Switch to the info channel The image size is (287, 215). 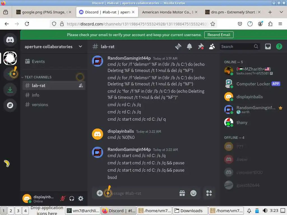pyautogui.click(x=54, y=95)
